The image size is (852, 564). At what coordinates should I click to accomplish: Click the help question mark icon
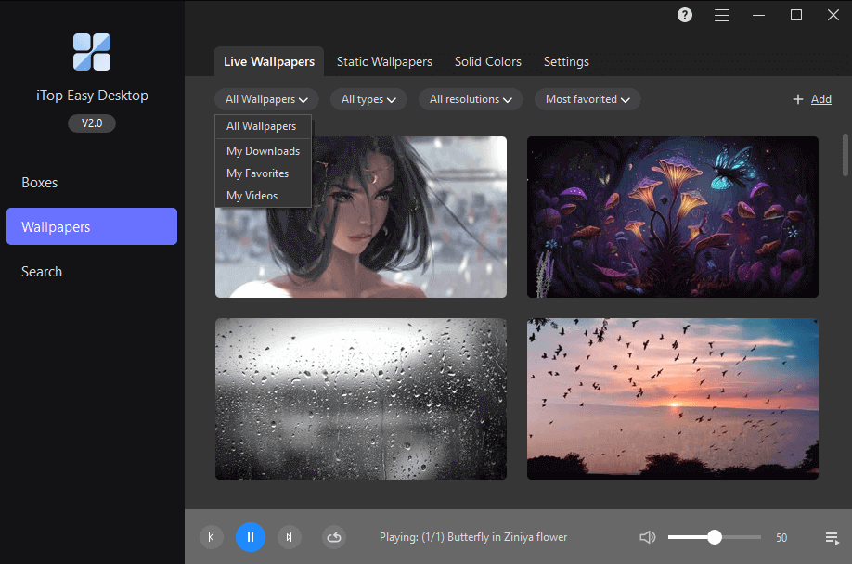(685, 15)
